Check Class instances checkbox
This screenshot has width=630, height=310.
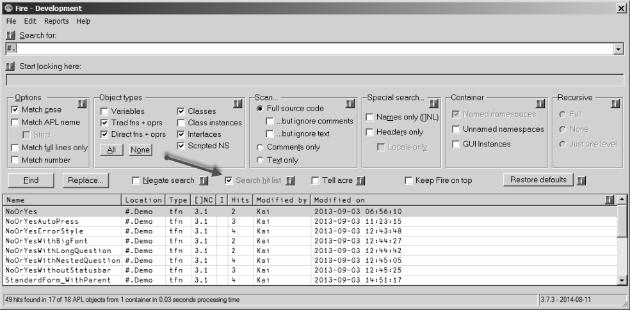(x=181, y=123)
